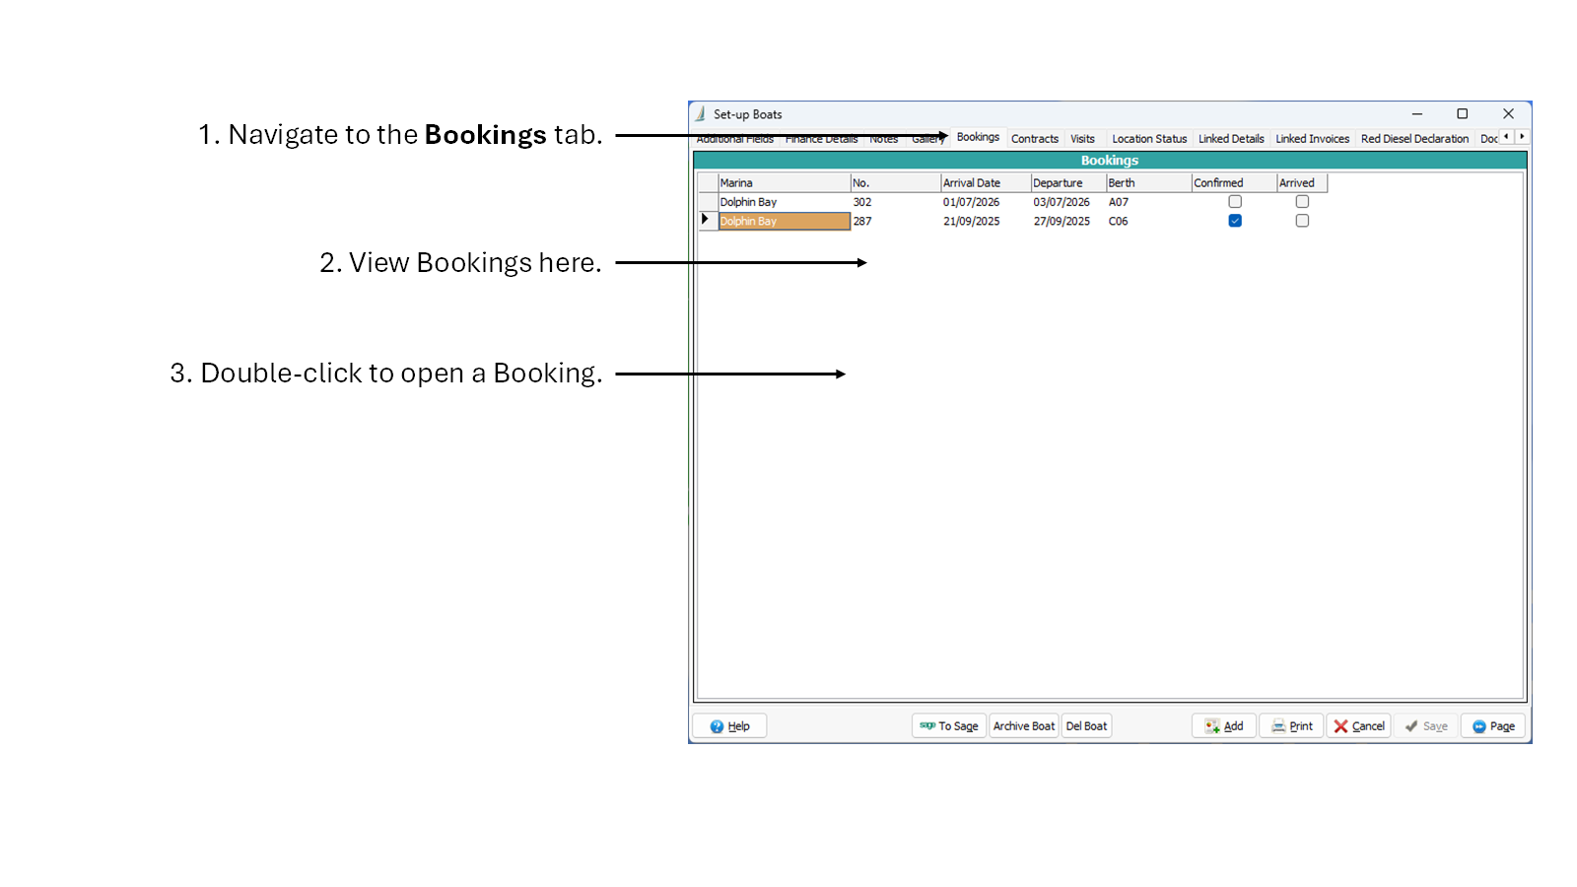Click the Page button
The height and width of the screenshot is (887, 1577).
1493,726
